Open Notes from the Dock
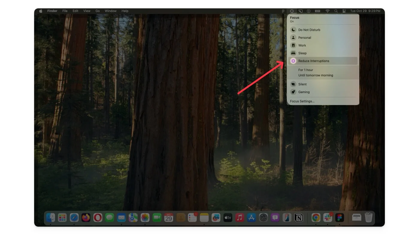This screenshot has width=419, height=235. pos(204,218)
